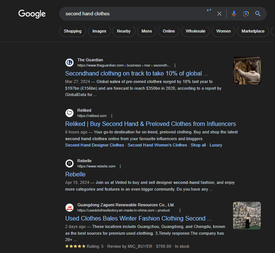Viewport: 275px width, 253px height.
Task: Click the magnifying glass search button
Action: [x=258, y=14]
